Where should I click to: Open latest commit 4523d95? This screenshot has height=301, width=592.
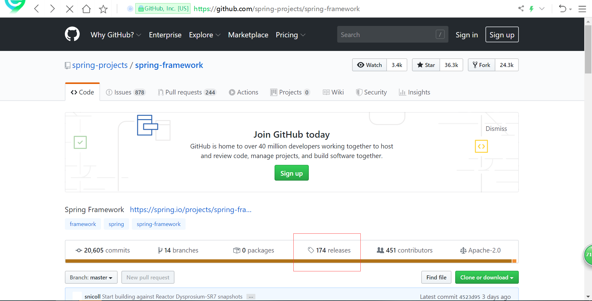pos(470,297)
